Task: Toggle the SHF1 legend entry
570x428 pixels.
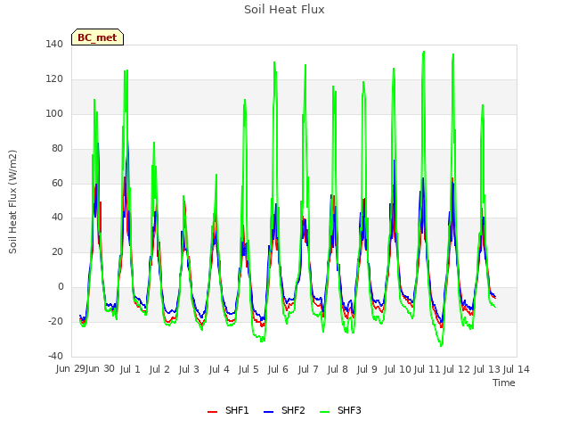Action: click(228, 410)
